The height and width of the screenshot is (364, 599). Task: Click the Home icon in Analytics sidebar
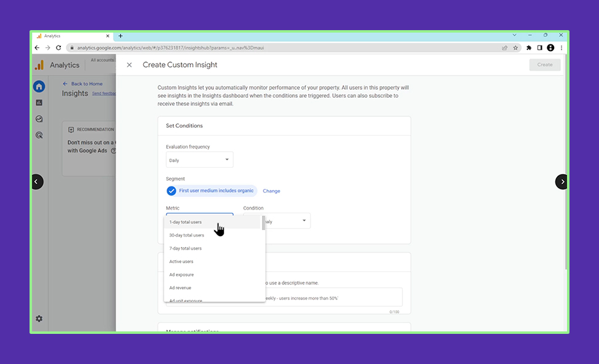(39, 87)
